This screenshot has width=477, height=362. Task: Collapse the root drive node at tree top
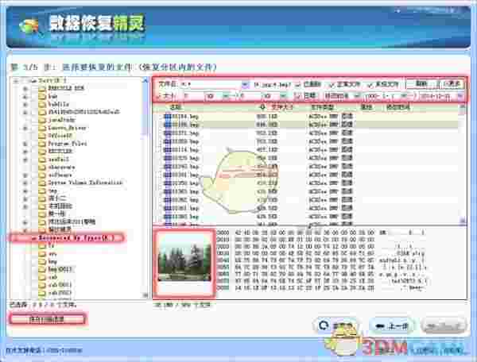[x=16, y=81]
